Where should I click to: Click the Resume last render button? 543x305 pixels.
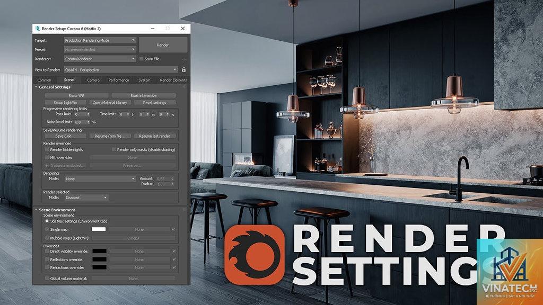[x=155, y=136]
